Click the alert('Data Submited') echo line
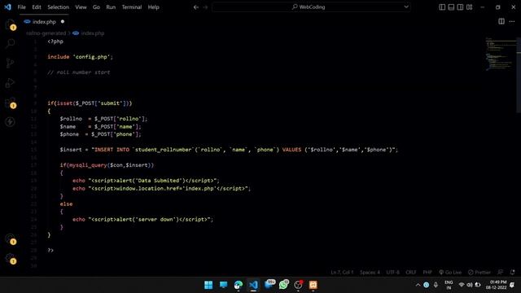The height and width of the screenshot is (293, 521). coord(146,181)
